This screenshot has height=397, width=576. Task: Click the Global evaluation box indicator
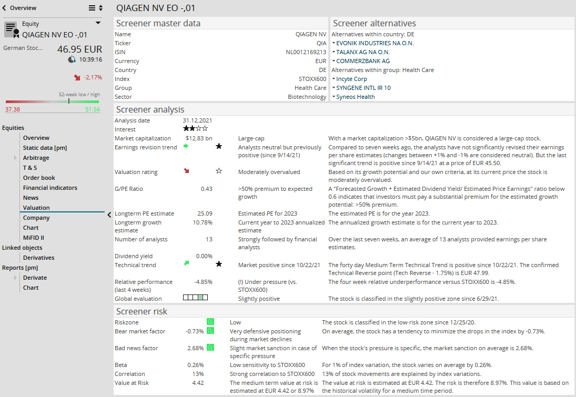(195, 298)
